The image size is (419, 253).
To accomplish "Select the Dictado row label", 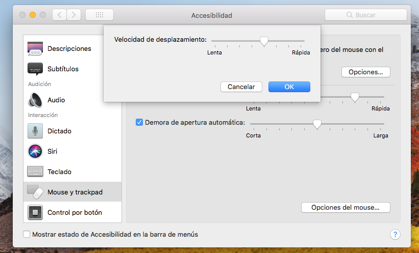I will [x=59, y=131].
